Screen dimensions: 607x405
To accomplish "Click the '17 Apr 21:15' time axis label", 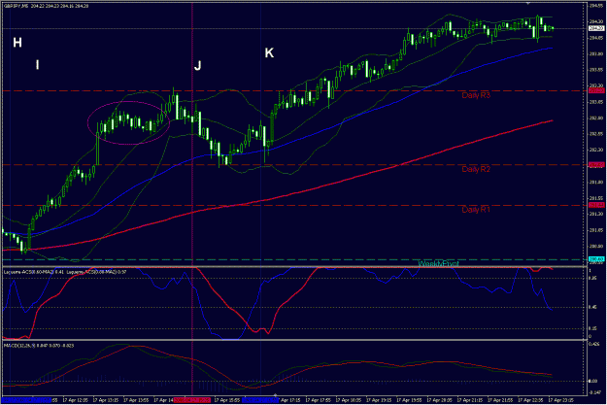I will tap(470, 400).
